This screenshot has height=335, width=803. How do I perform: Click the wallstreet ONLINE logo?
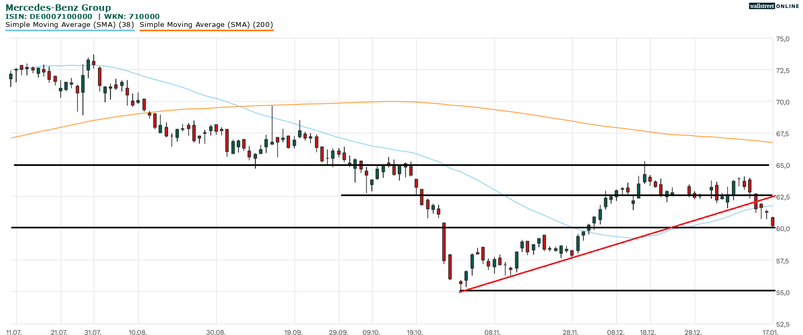774,6
